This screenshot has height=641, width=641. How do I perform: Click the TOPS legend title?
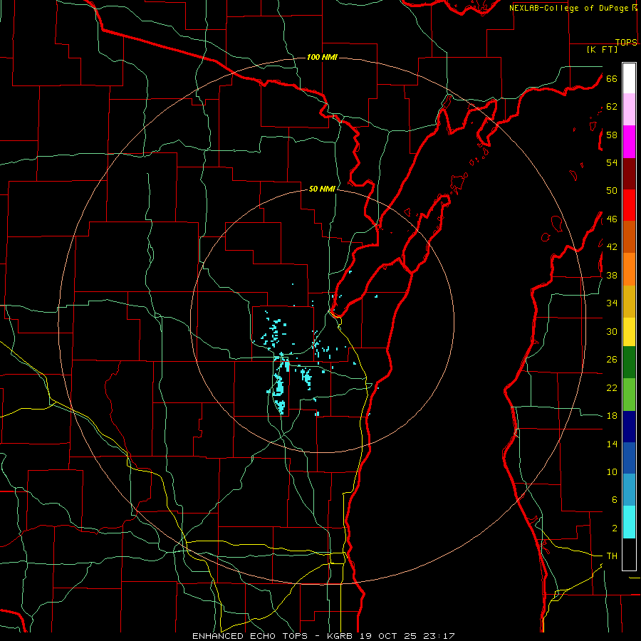point(626,43)
